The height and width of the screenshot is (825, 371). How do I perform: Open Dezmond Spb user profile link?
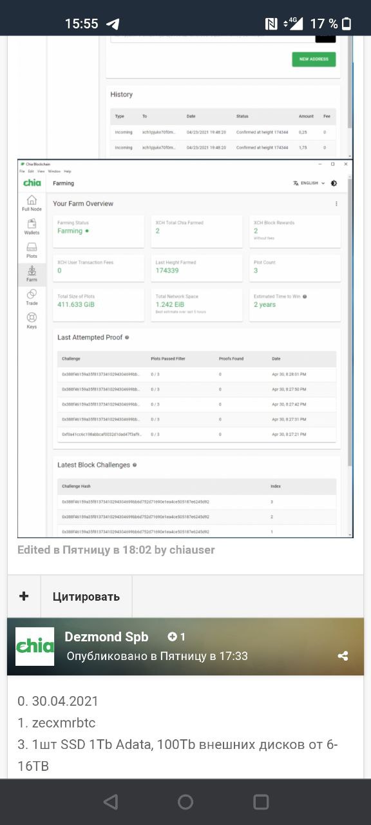107,637
